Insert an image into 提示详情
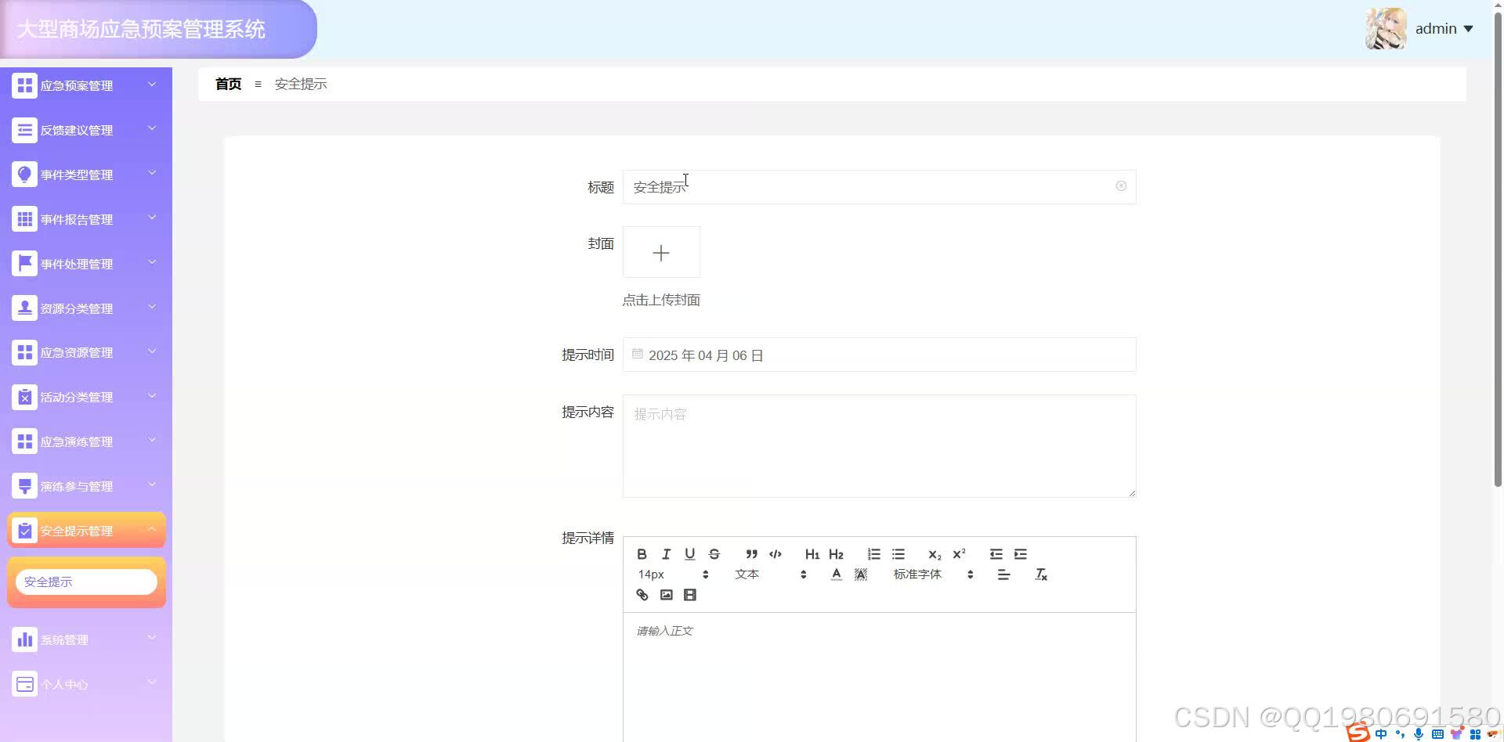The image size is (1504, 742). (x=666, y=595)
